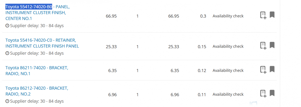Bookmark Toyota 86212-74020 radio bracket NO.2
Screen dimensions: 301x107
tap(272, 93)
